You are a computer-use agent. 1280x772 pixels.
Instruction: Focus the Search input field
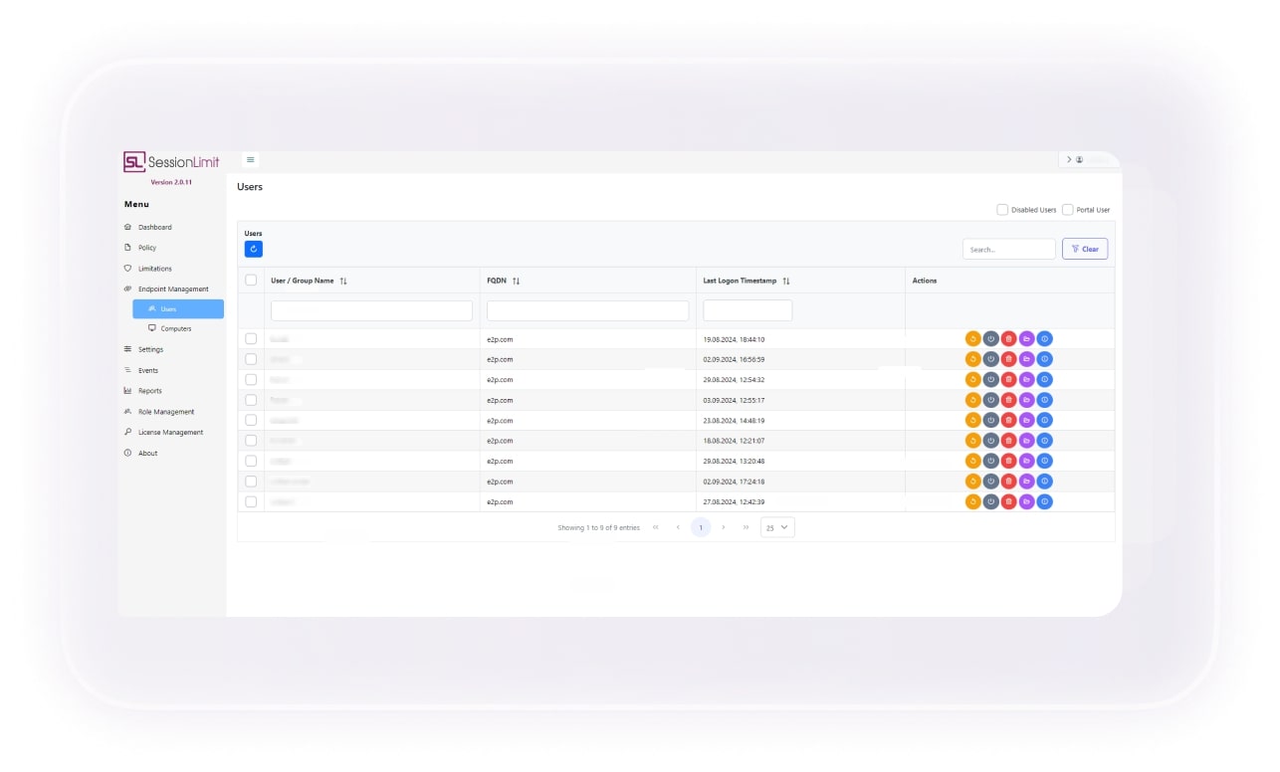pos(1009,249)
